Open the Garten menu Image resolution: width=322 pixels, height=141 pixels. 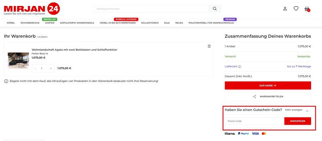coord(50,23)
